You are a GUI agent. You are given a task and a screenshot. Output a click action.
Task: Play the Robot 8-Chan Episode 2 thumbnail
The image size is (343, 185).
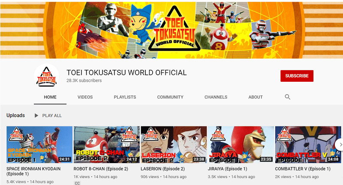pos(106,145)
